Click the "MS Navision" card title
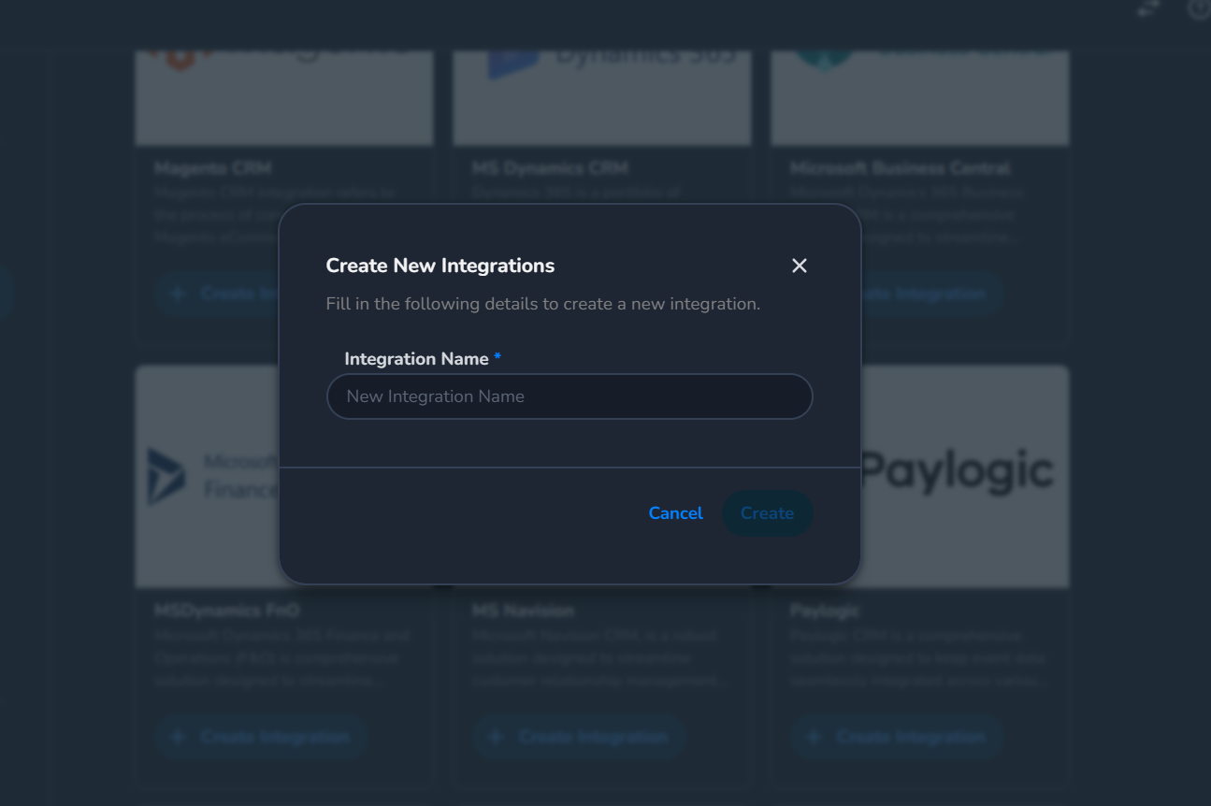The height and width of the screenshot is (806, 1211). pyautogui.click(x=523, y=611)
